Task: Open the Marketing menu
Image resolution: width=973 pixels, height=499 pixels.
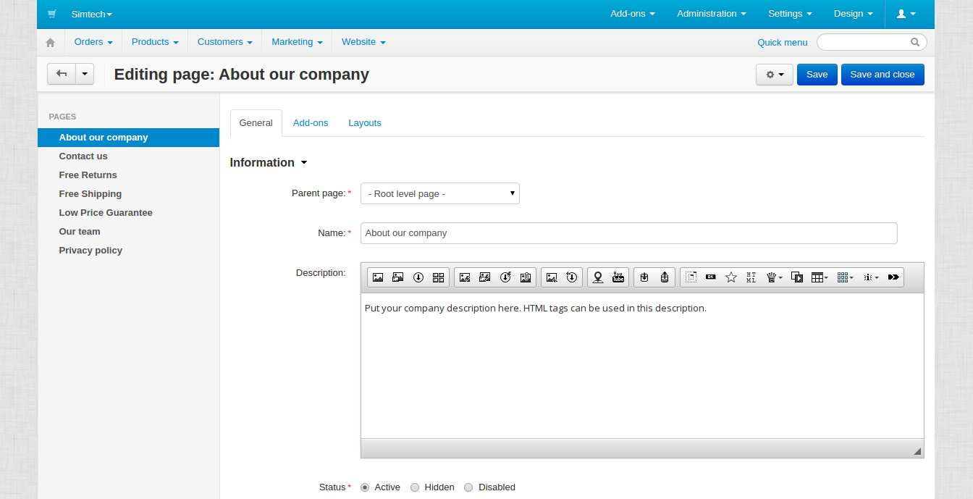Action: click(x=297, y=42)
